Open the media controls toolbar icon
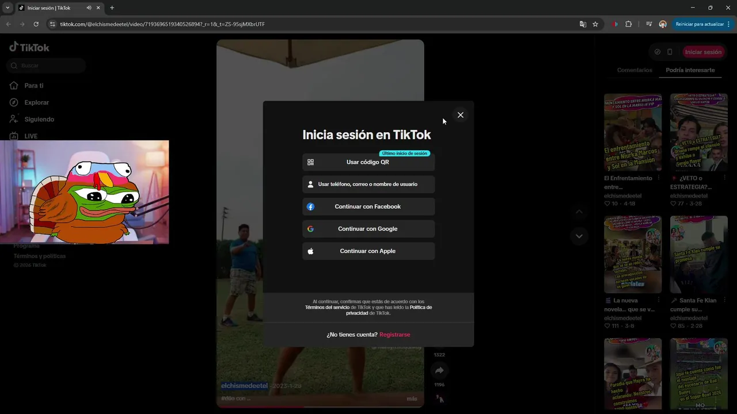 (x=649, y=24)
